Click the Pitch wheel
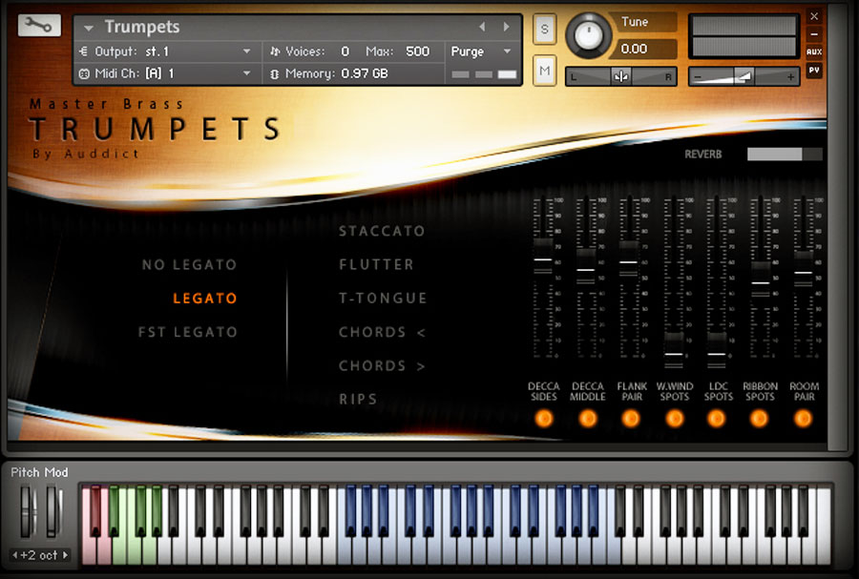This screenshot has width=859, height=579. 28,511
